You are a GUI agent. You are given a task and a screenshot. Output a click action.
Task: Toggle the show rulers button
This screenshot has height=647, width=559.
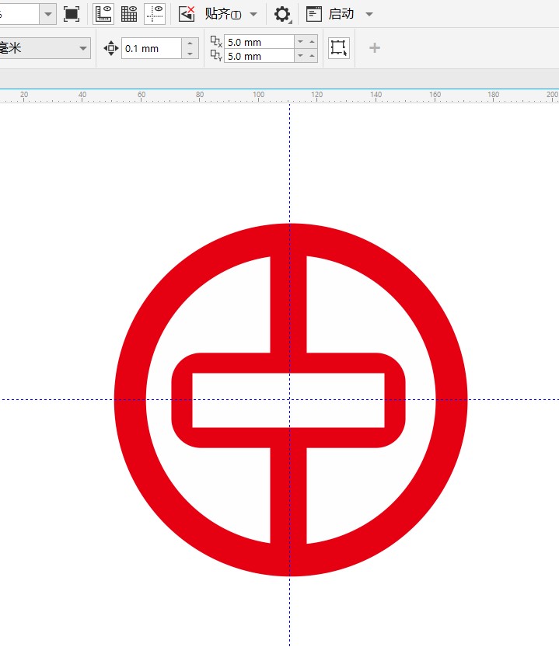point(103,14)
